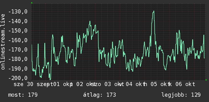Click the green arrow at x-axis end
The image size is (209, 102).
click(206, 80)
